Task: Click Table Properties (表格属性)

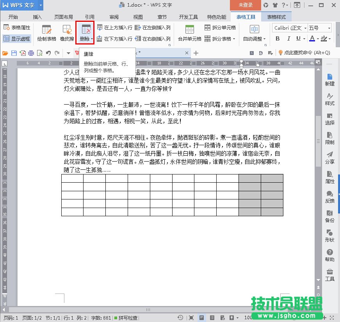Action: click(17, 28)
